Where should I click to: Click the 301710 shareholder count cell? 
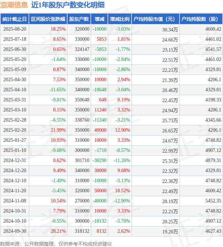click(79, 160)
